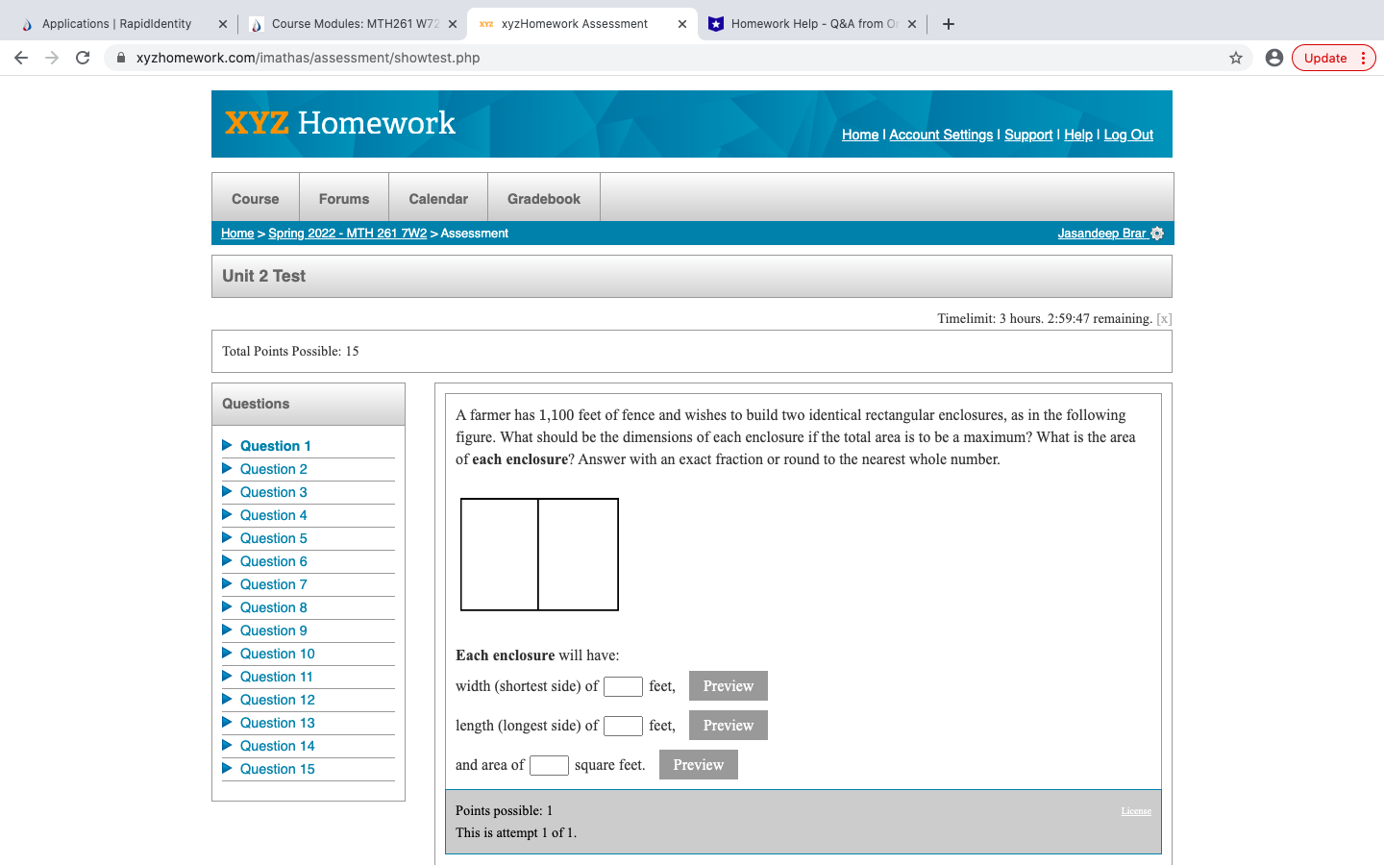The image size is (1384, 865).
Task: Dismiss the time limit display via its x icon
Action: coord(1163,318)
